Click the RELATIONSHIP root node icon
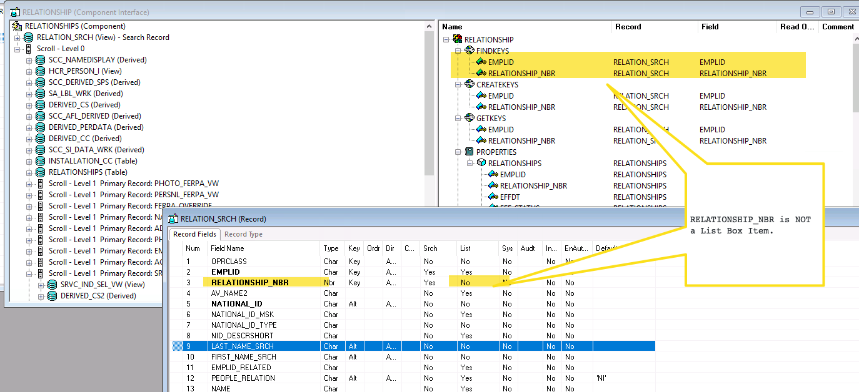This screenshot has height=392, width=859. [x=458, y=39]
